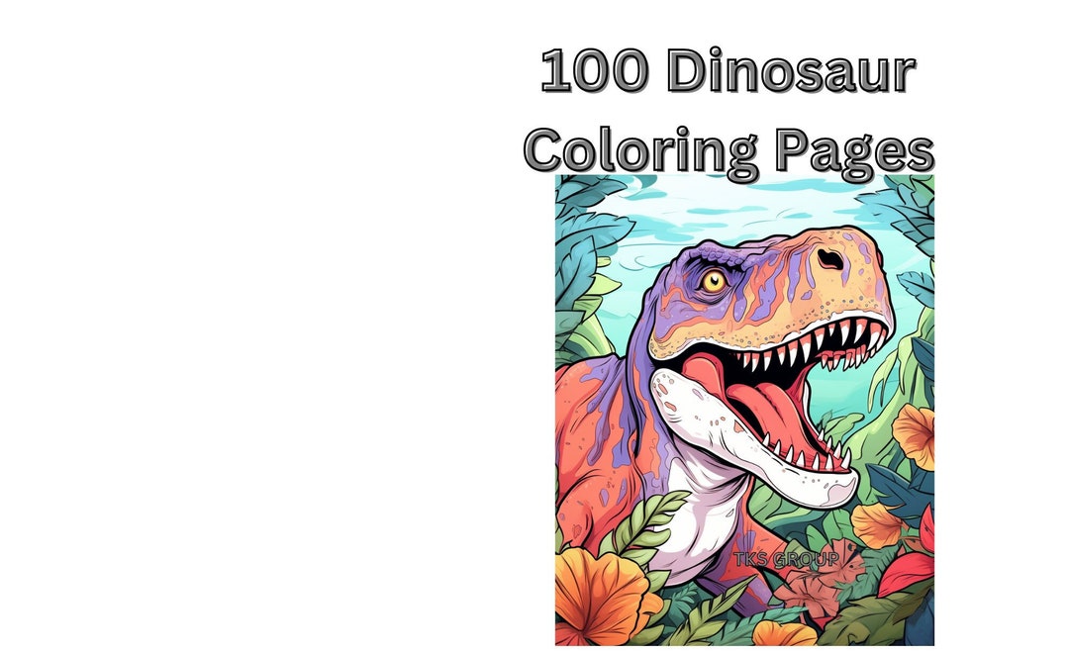The width and height of the screenshot is (1069, 654).
Task: Click the orange flower at right edge
Action: pos(915,436)
